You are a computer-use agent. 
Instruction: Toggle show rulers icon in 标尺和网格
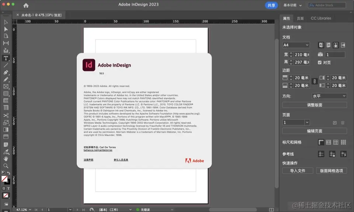321,142
